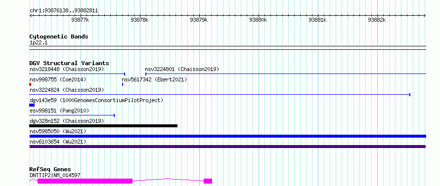
Task: Click the 93879k ruler tick label
Action: pyautogui.click(x=199, y=20)
